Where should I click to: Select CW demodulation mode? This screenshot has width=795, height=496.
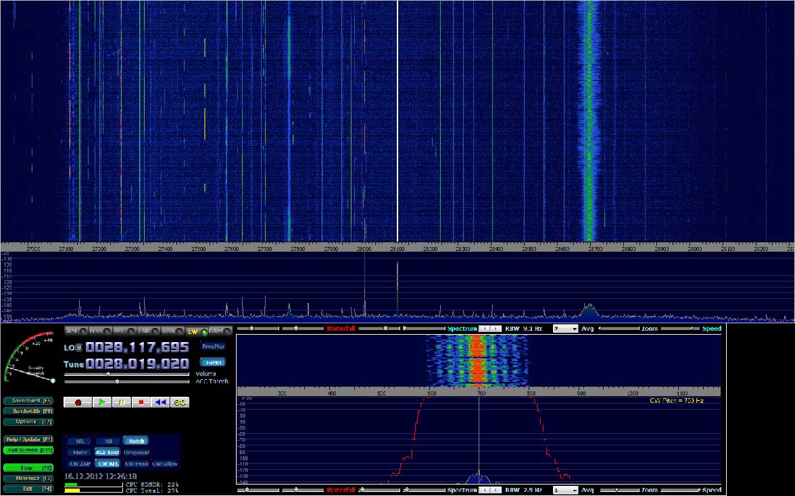pyautogui.click(x=197, y=331)
